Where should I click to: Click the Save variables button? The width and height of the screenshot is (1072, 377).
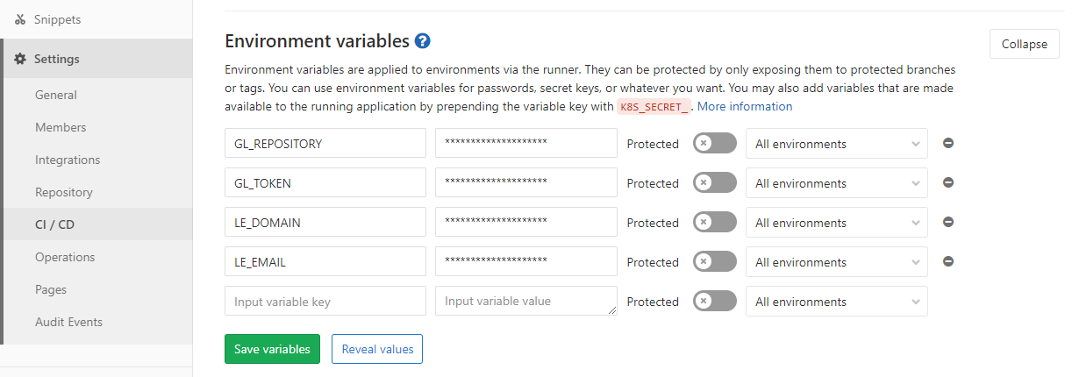272,349
